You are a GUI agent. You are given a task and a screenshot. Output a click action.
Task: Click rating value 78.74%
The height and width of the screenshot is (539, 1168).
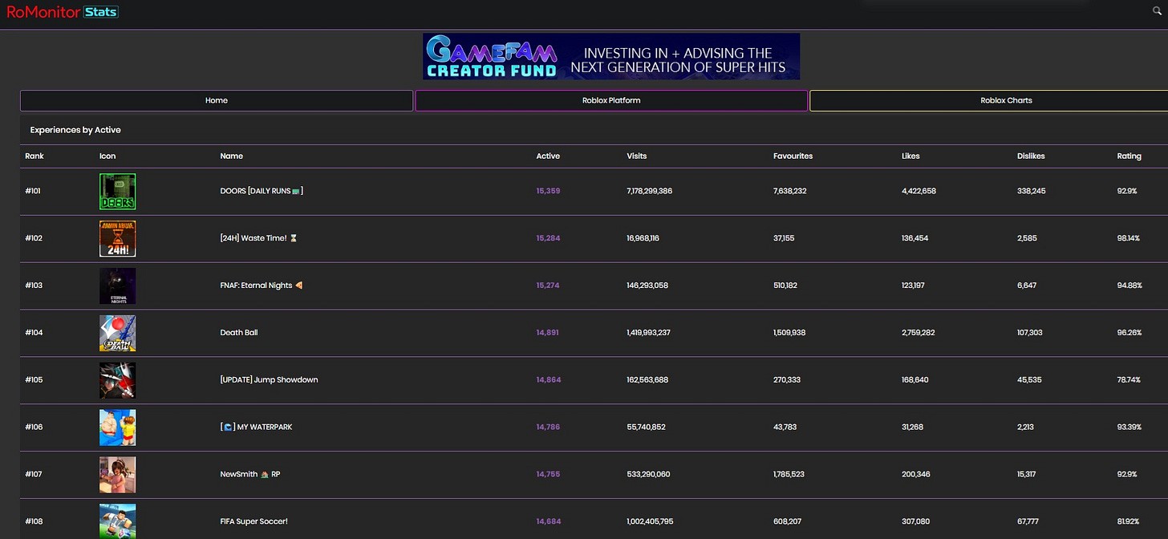[x=1129, y=379]
